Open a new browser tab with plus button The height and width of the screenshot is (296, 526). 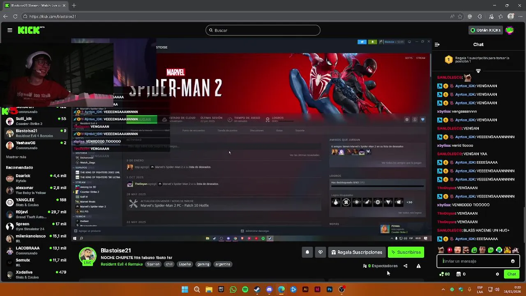pos(74,5)
